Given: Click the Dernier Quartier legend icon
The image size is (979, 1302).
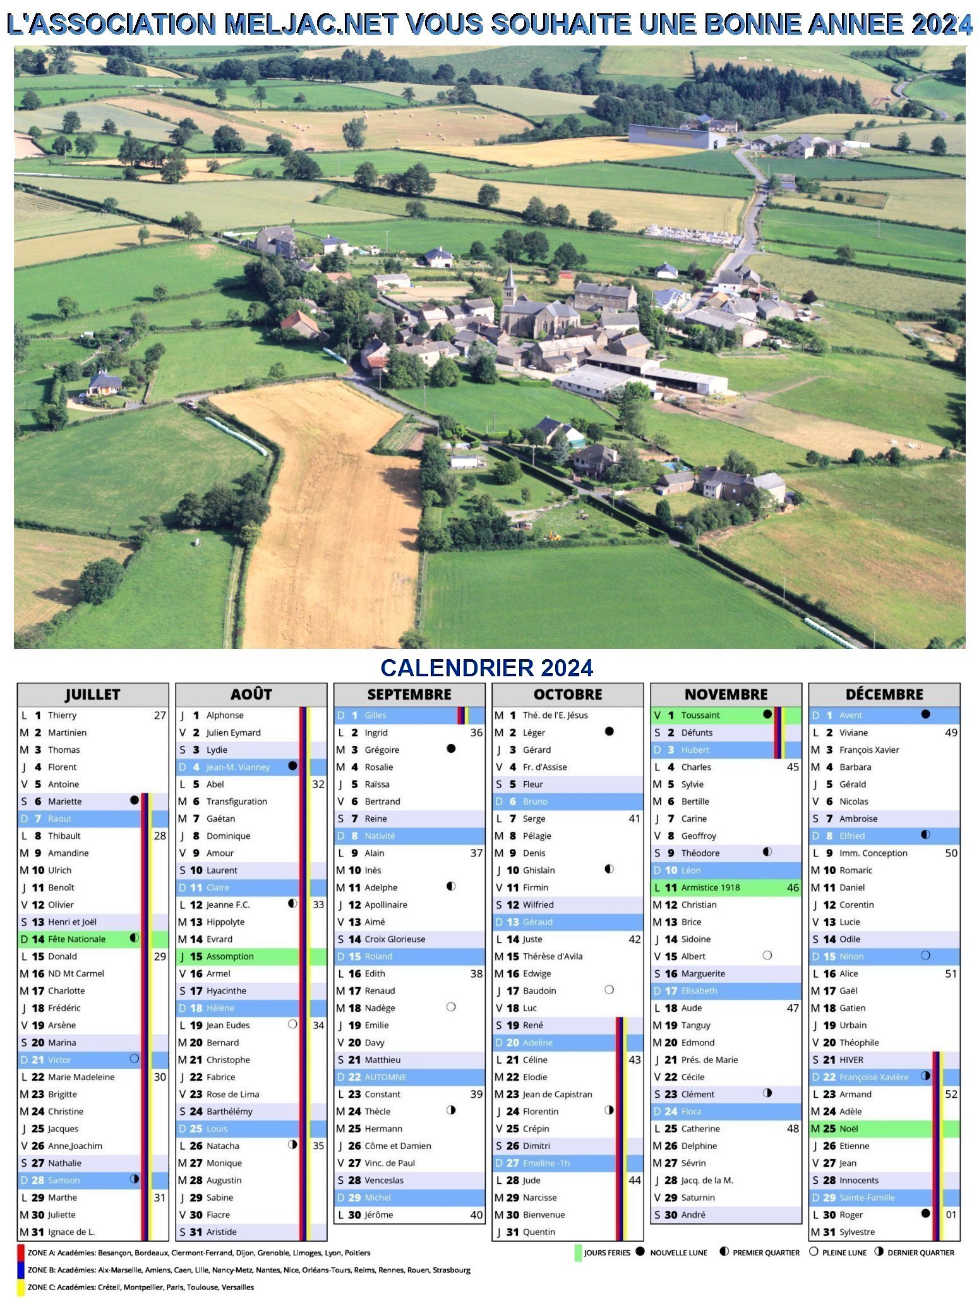Looking at the screenshot, I should [879, 1251].
